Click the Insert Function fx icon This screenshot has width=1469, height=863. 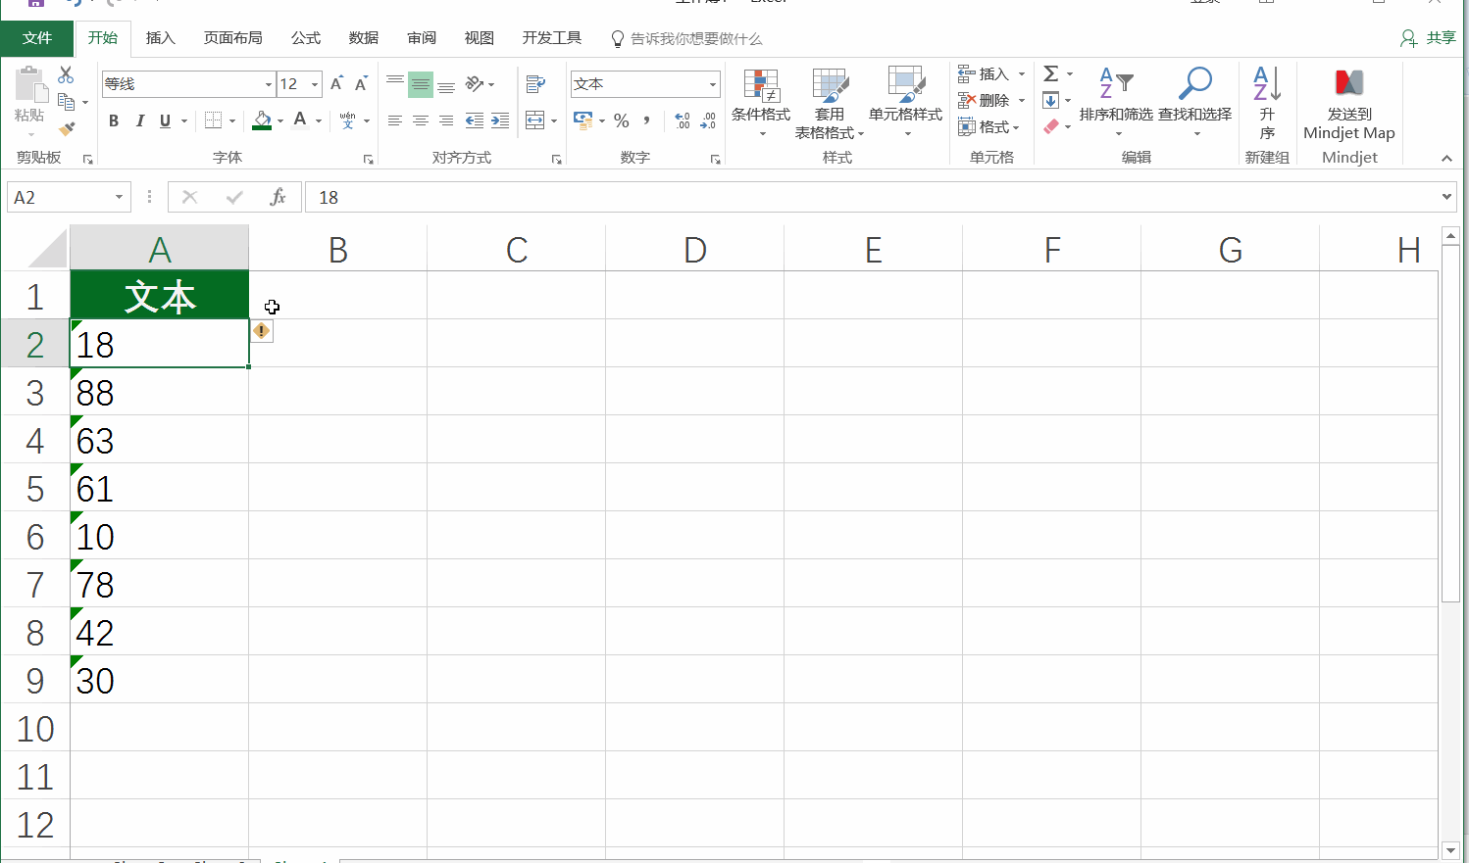pos(278,197)
